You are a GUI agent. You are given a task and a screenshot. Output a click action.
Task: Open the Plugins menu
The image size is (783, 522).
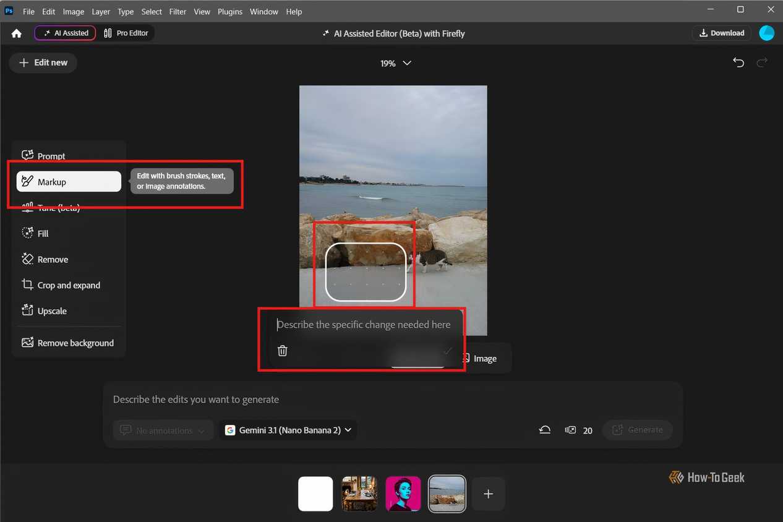tap(229, 12)
